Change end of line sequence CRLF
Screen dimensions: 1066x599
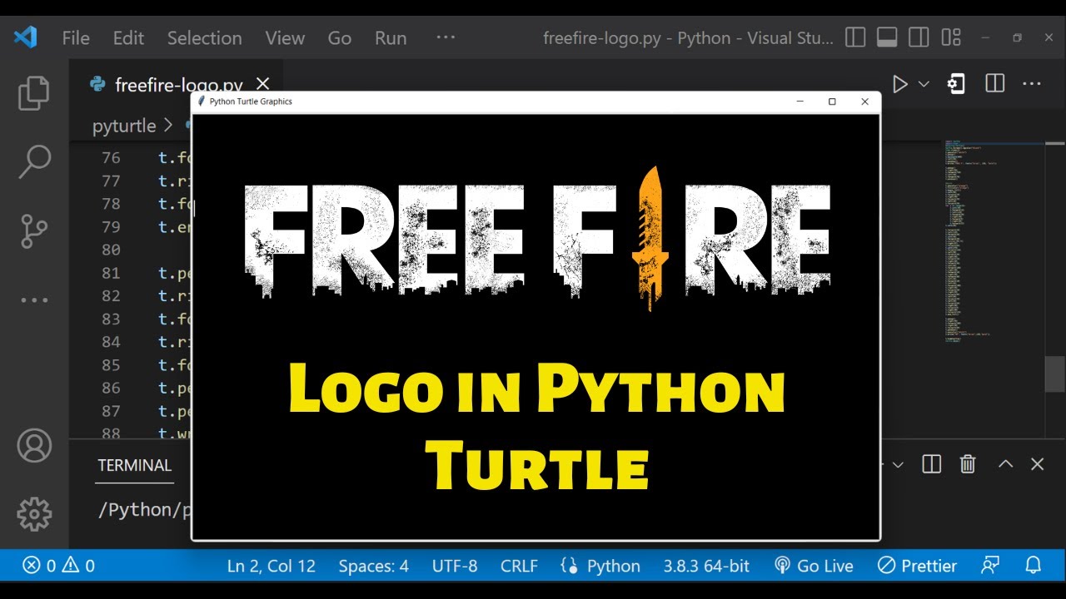click(x=519, y=566)
